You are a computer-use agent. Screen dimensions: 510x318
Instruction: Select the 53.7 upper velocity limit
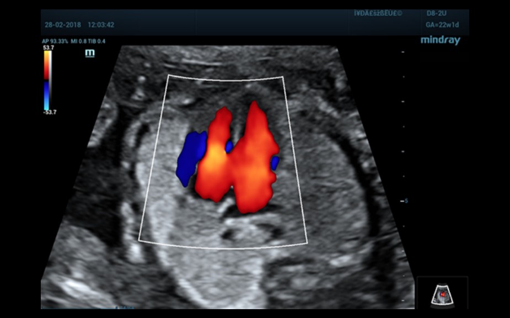click(49, 48)
